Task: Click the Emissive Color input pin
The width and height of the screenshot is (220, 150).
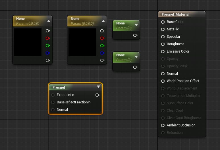Action: click(163, 51)
